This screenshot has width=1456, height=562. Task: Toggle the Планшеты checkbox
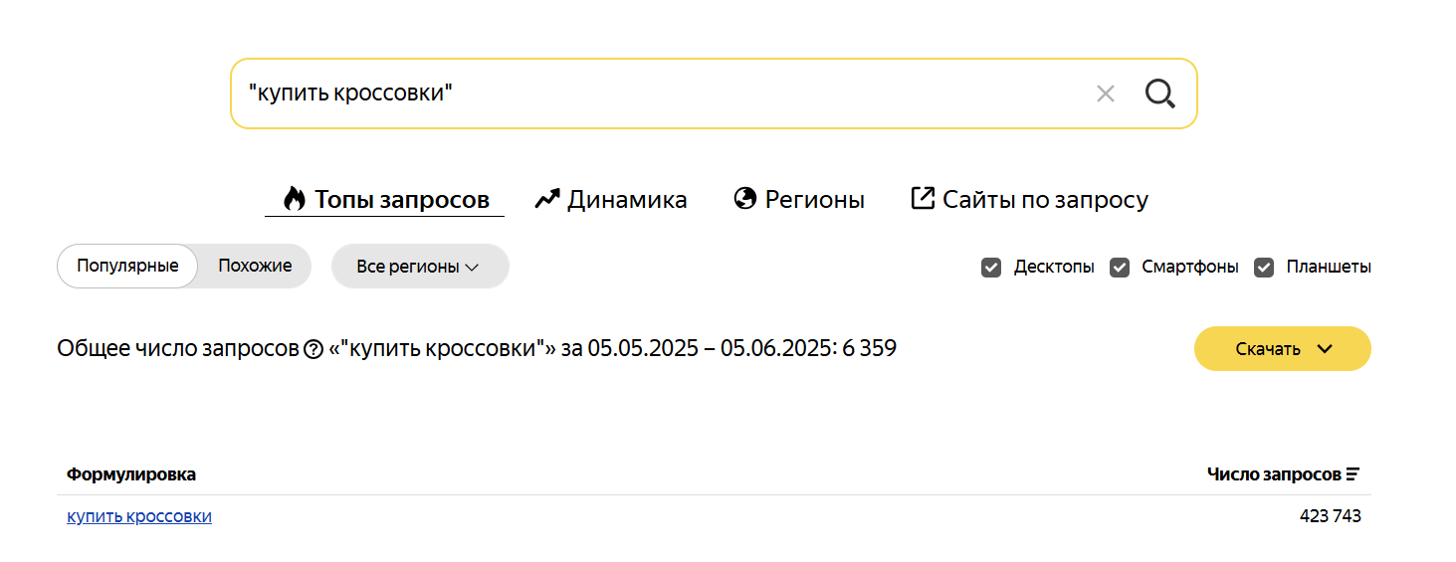pos(1264,268)
